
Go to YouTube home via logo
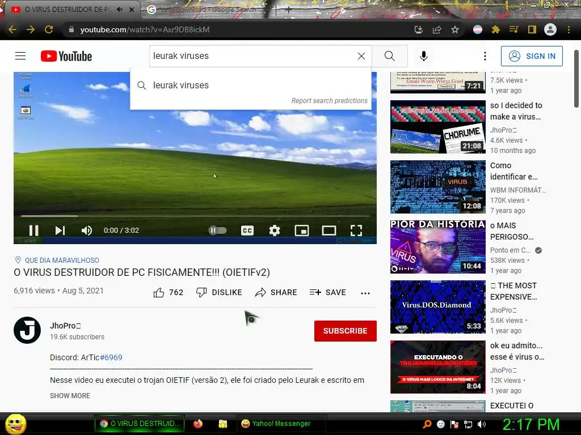(x=66, y=56)
